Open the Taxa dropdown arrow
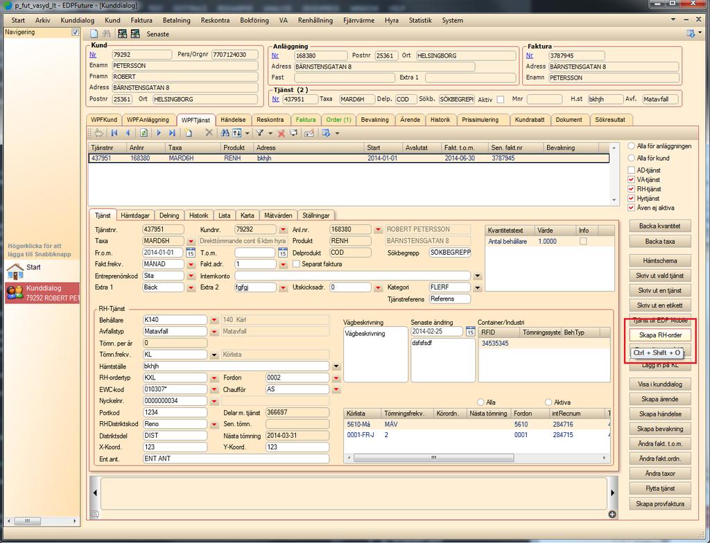 pos(191,241)
